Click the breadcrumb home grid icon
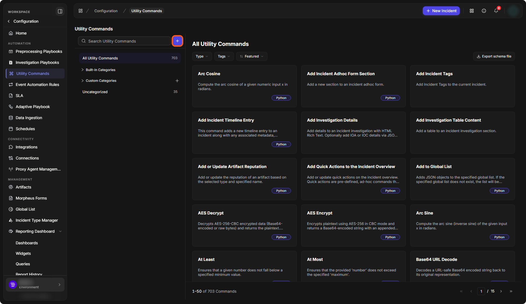526x304 pixels. tap(81, 11)
